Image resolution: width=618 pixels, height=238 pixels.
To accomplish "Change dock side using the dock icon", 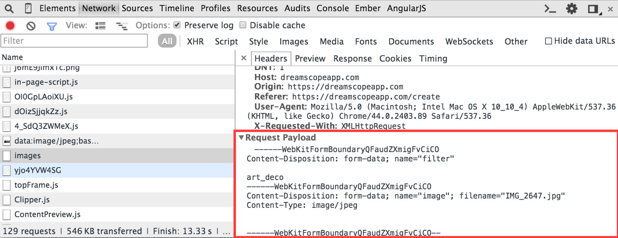I will click(x=593, y=9).
